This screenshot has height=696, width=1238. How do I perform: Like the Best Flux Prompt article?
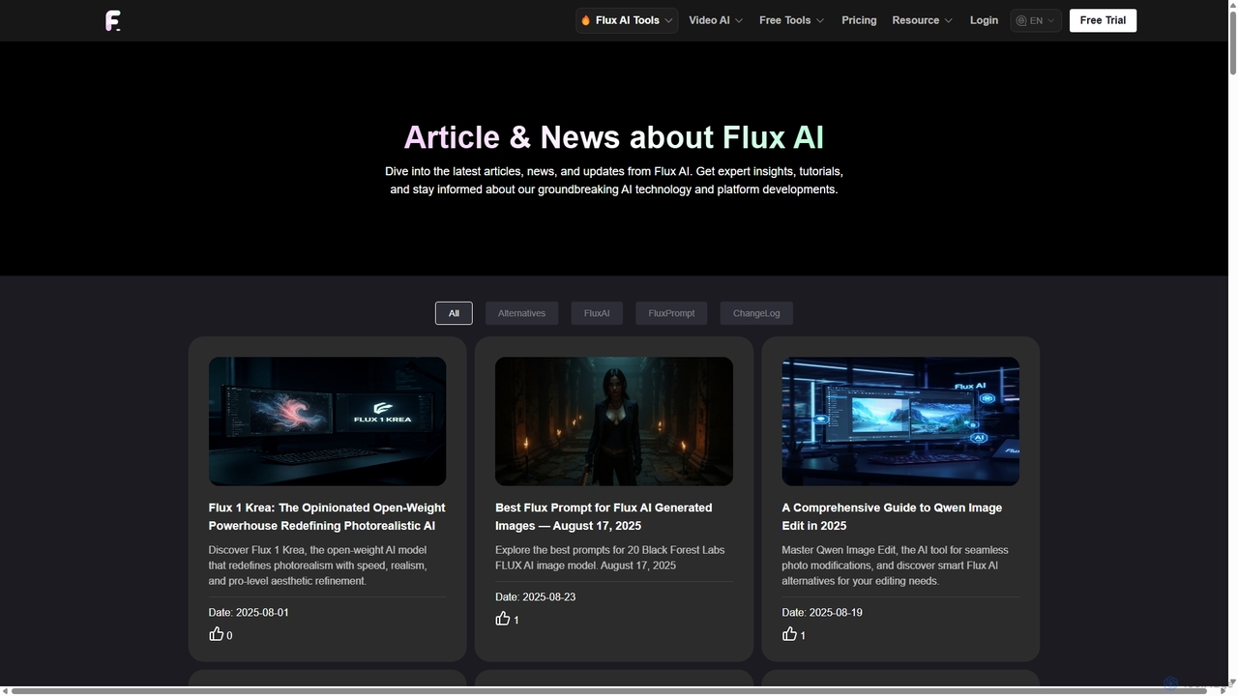[503, 619]
